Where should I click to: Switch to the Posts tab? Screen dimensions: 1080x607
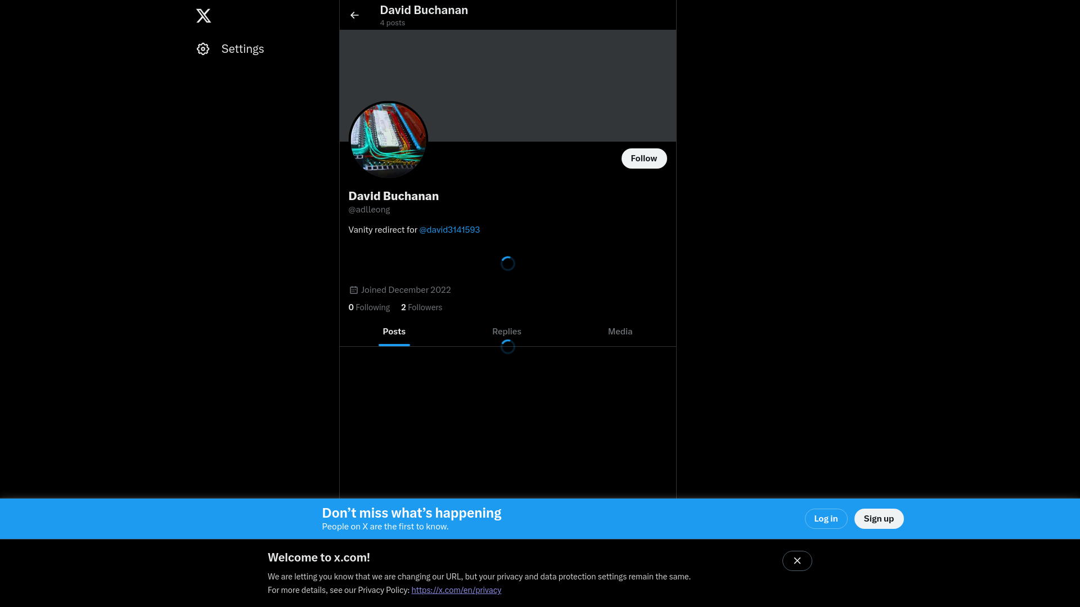[394, 332]
